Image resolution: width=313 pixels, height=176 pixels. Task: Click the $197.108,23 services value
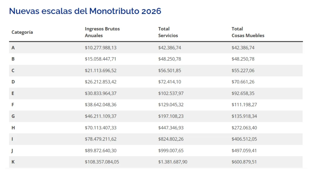pyautogui.click(x=171, y=116)
